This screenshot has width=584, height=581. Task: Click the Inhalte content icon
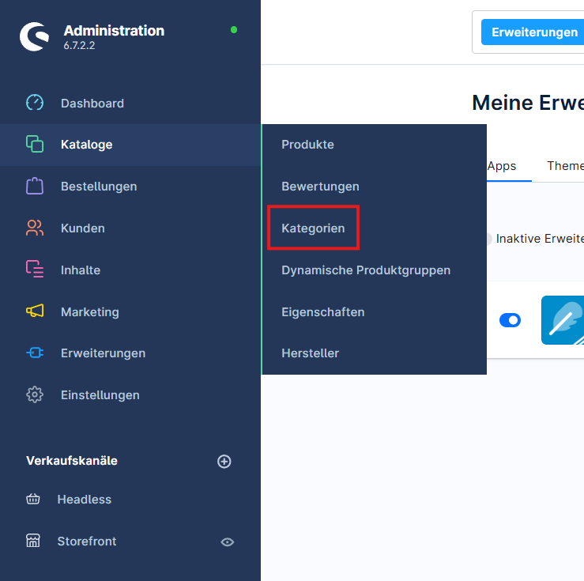(x=35, y=270)
